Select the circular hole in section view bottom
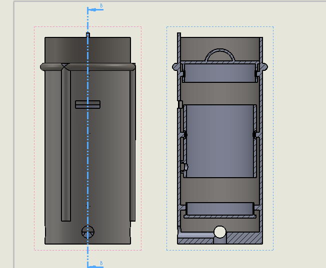The width and height of the screenshot is (326, 268). coord(220,232)
